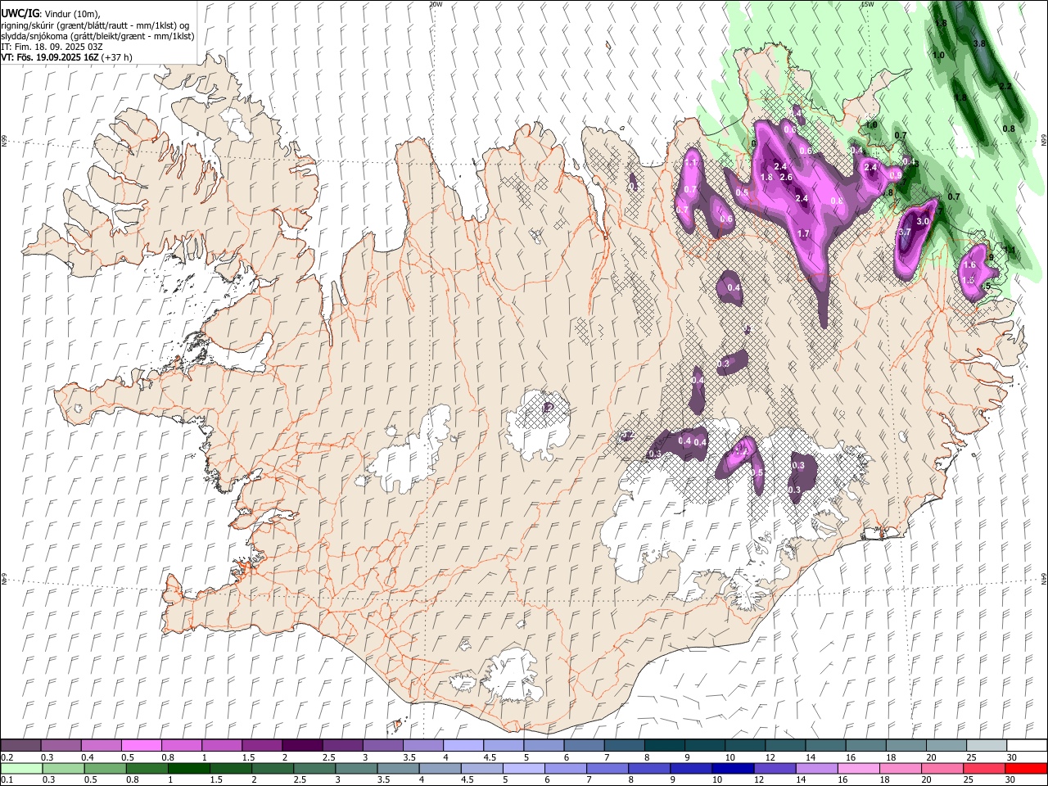Click the 15W longitude label at the top
The image size is (1048, 786).
tap(867, 4)
